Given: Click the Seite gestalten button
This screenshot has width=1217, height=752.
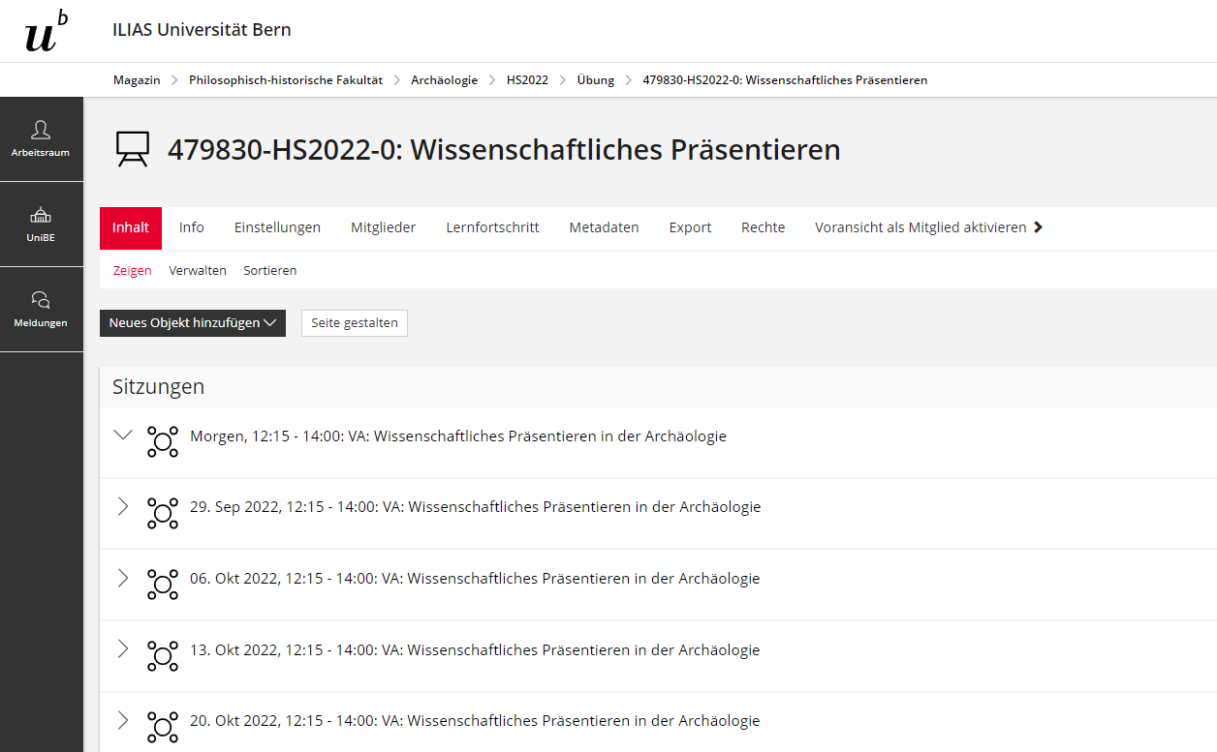Looking at the screenshot, I should tap(355, 323).
